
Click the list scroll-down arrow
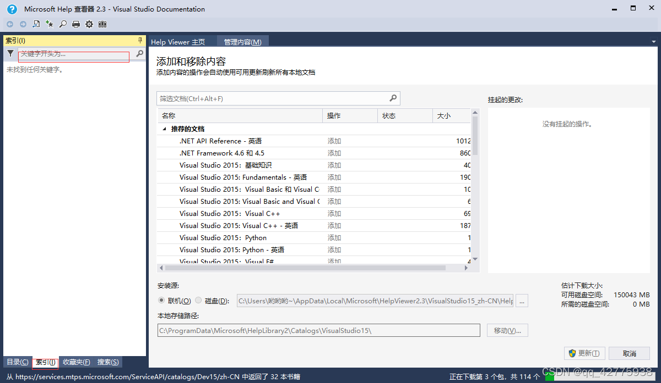coord(475,259)
